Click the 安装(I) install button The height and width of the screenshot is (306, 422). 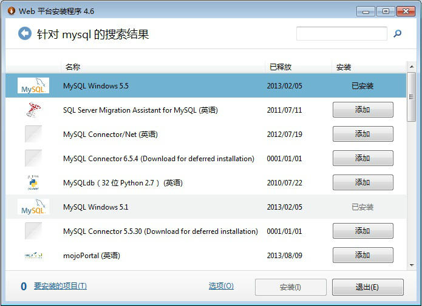(x=291, y=287)
